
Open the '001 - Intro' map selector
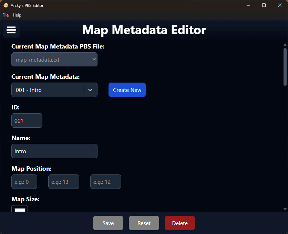(48, 90)
